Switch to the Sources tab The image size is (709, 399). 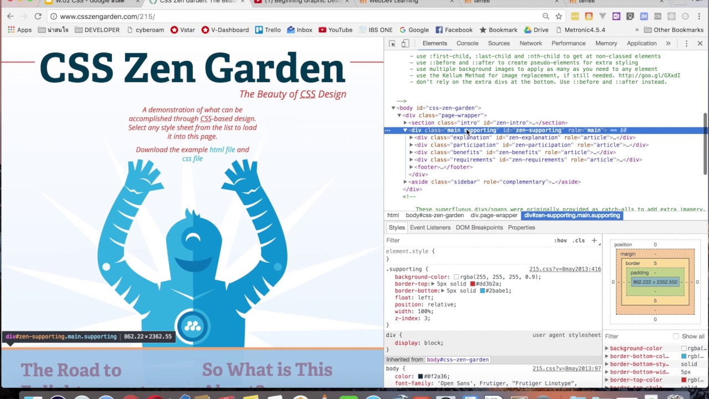coord(499,43)
